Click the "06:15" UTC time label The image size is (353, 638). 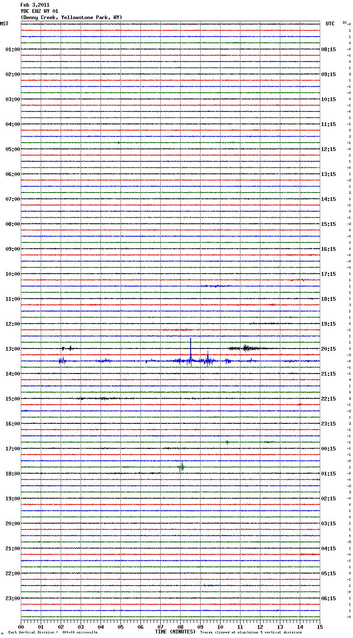[328, 598]
